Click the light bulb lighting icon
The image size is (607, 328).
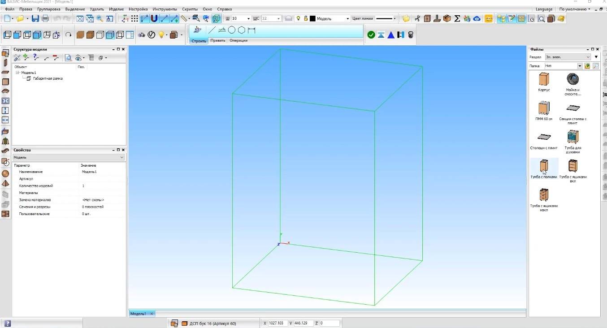[x=162, y=35]
